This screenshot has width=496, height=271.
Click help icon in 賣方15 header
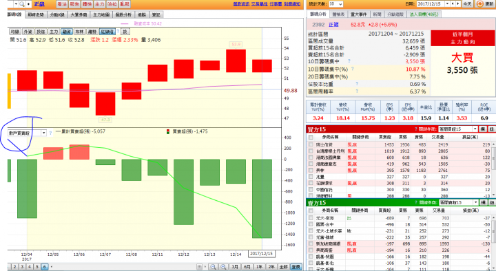(415, 202)
